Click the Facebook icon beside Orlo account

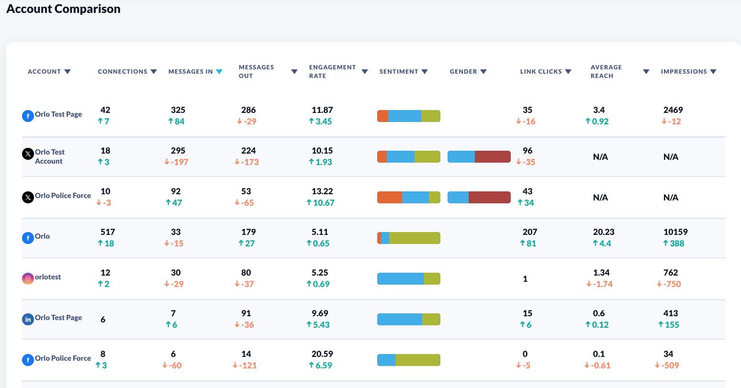[28, 238]
